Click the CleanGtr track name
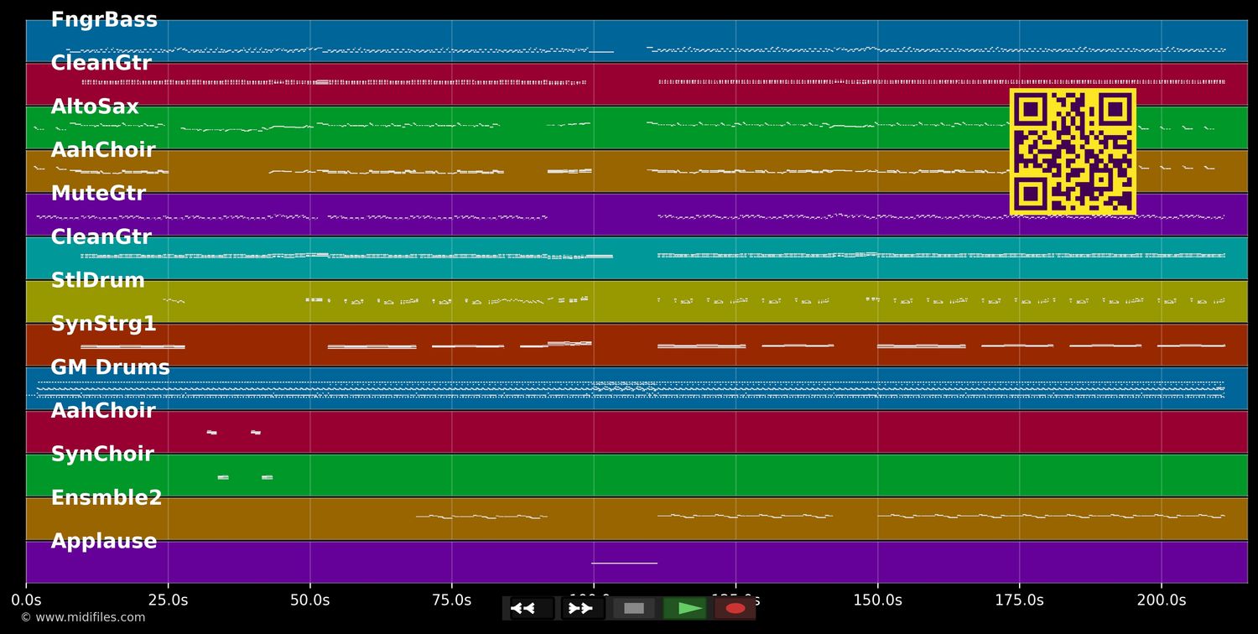This screenshot has height=634, width=1258. [101, 62]
